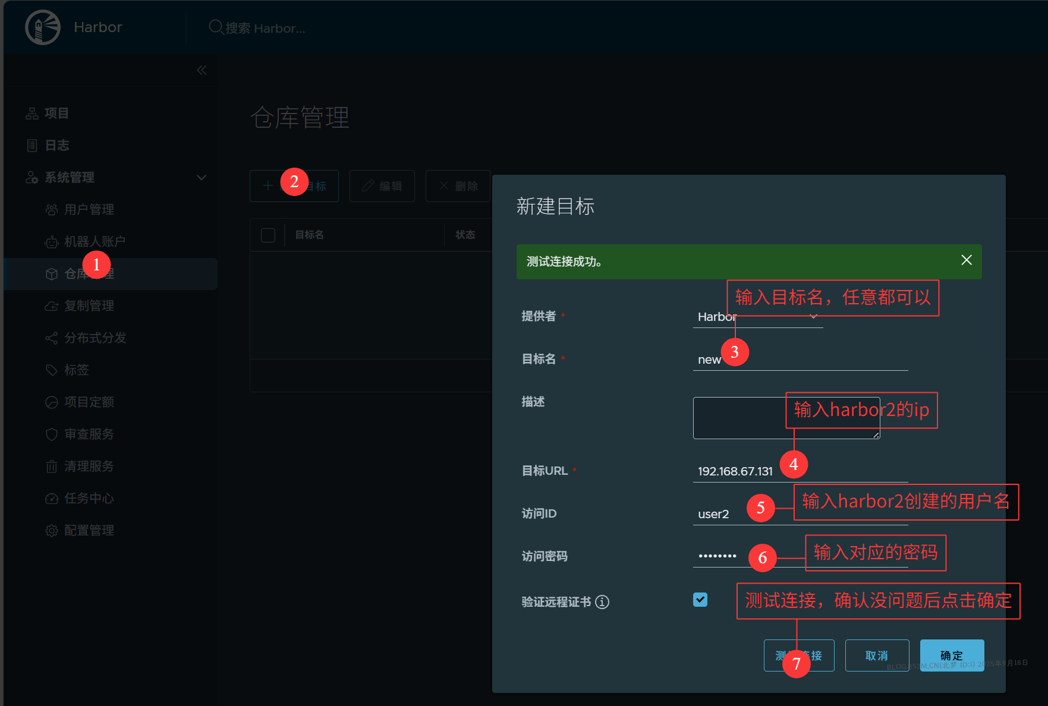
Task: Open the 标签 tag icon in sidebar
Action: (52, 370)
